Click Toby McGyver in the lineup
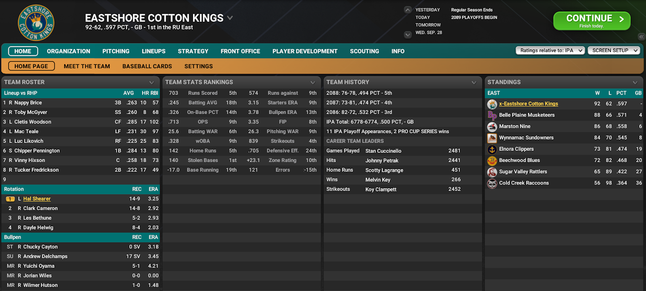 click(x=30, y=112)
